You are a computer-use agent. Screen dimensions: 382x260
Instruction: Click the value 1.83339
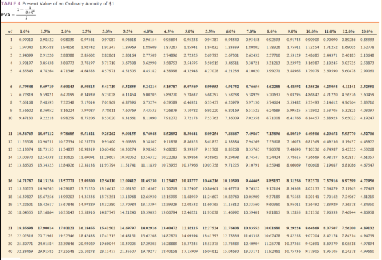point(232,47)
